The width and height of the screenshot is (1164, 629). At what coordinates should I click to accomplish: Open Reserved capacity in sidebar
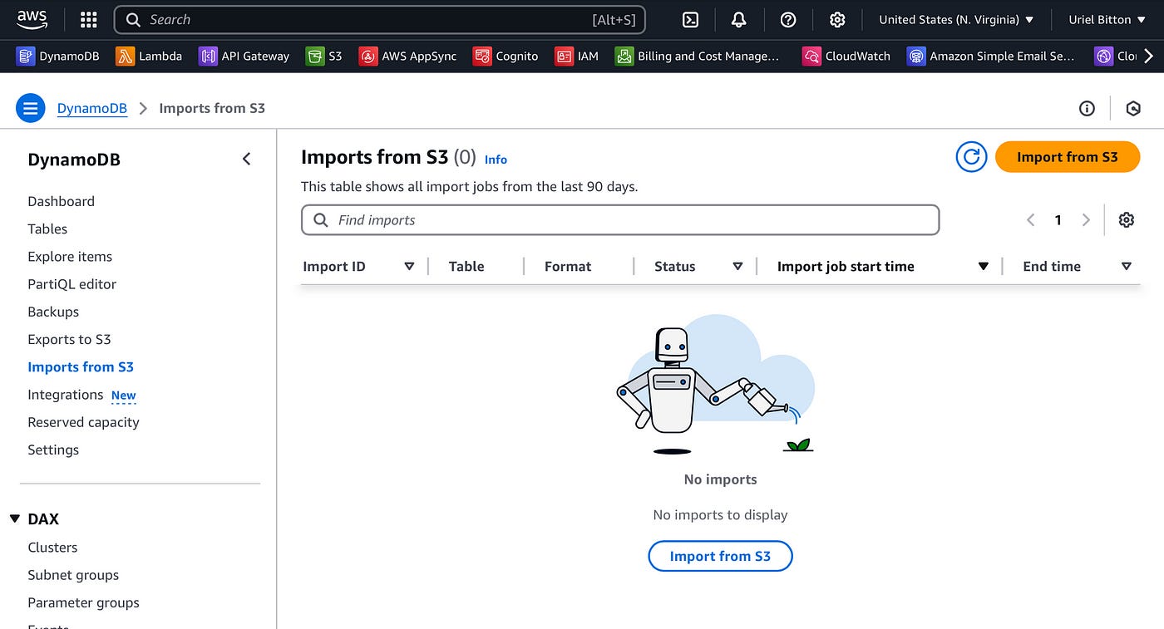[84, 422]
